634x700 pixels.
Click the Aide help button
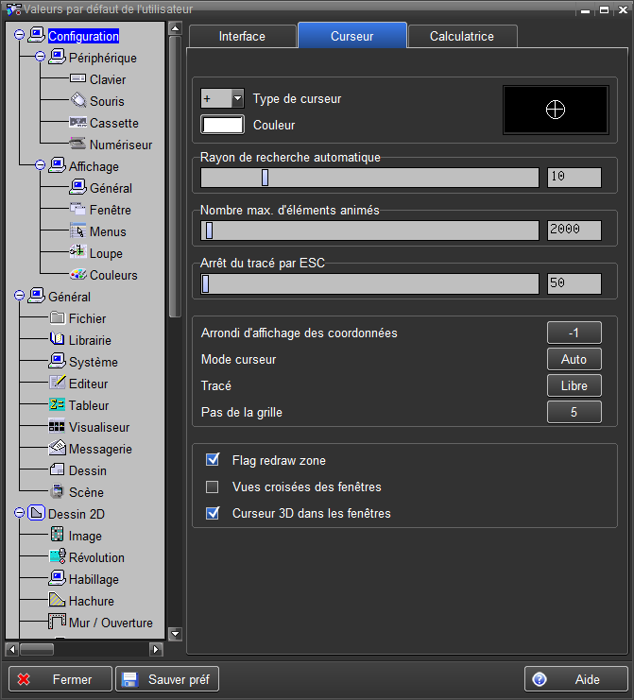point(575,679)
